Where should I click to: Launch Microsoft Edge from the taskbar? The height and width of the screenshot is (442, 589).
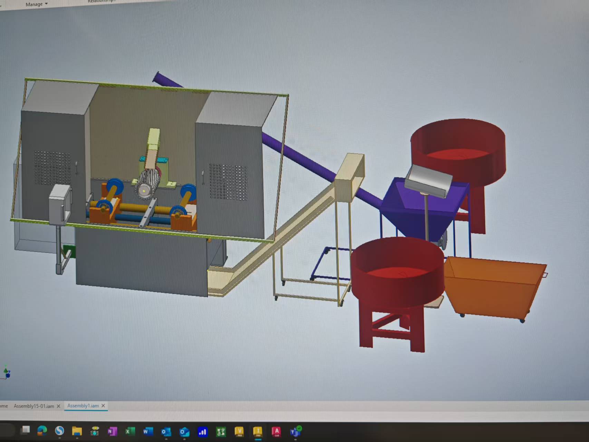42,430
